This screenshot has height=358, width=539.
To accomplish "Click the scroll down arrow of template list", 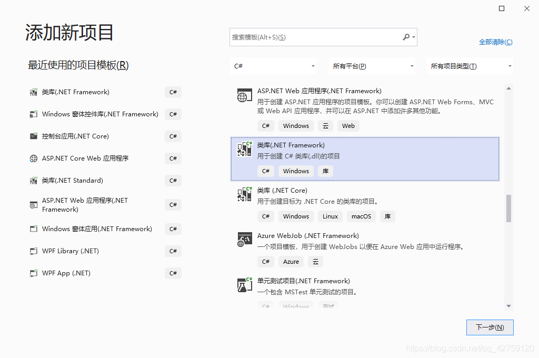I will tap(509, 306).
